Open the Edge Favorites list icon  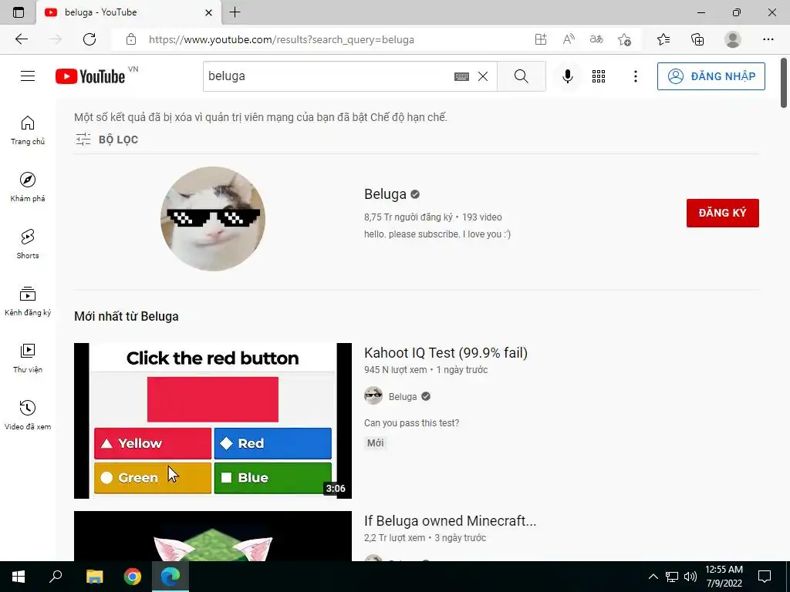[663, 39]
